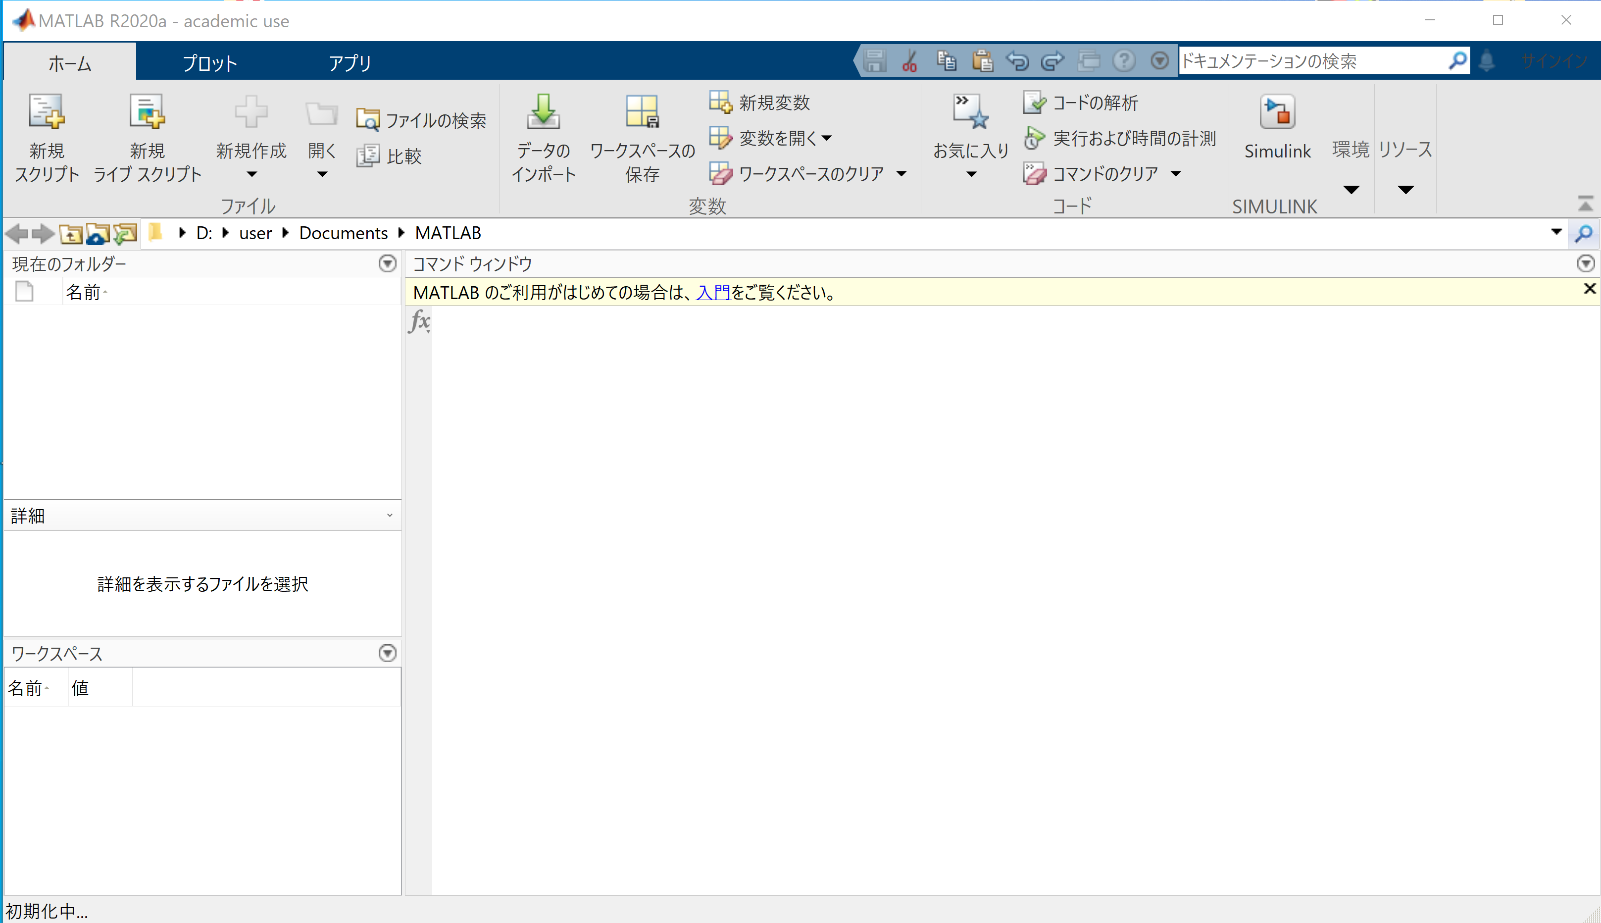
Task: Create a new live script (新規ライブスクリプト)
Action: point(147,138)
